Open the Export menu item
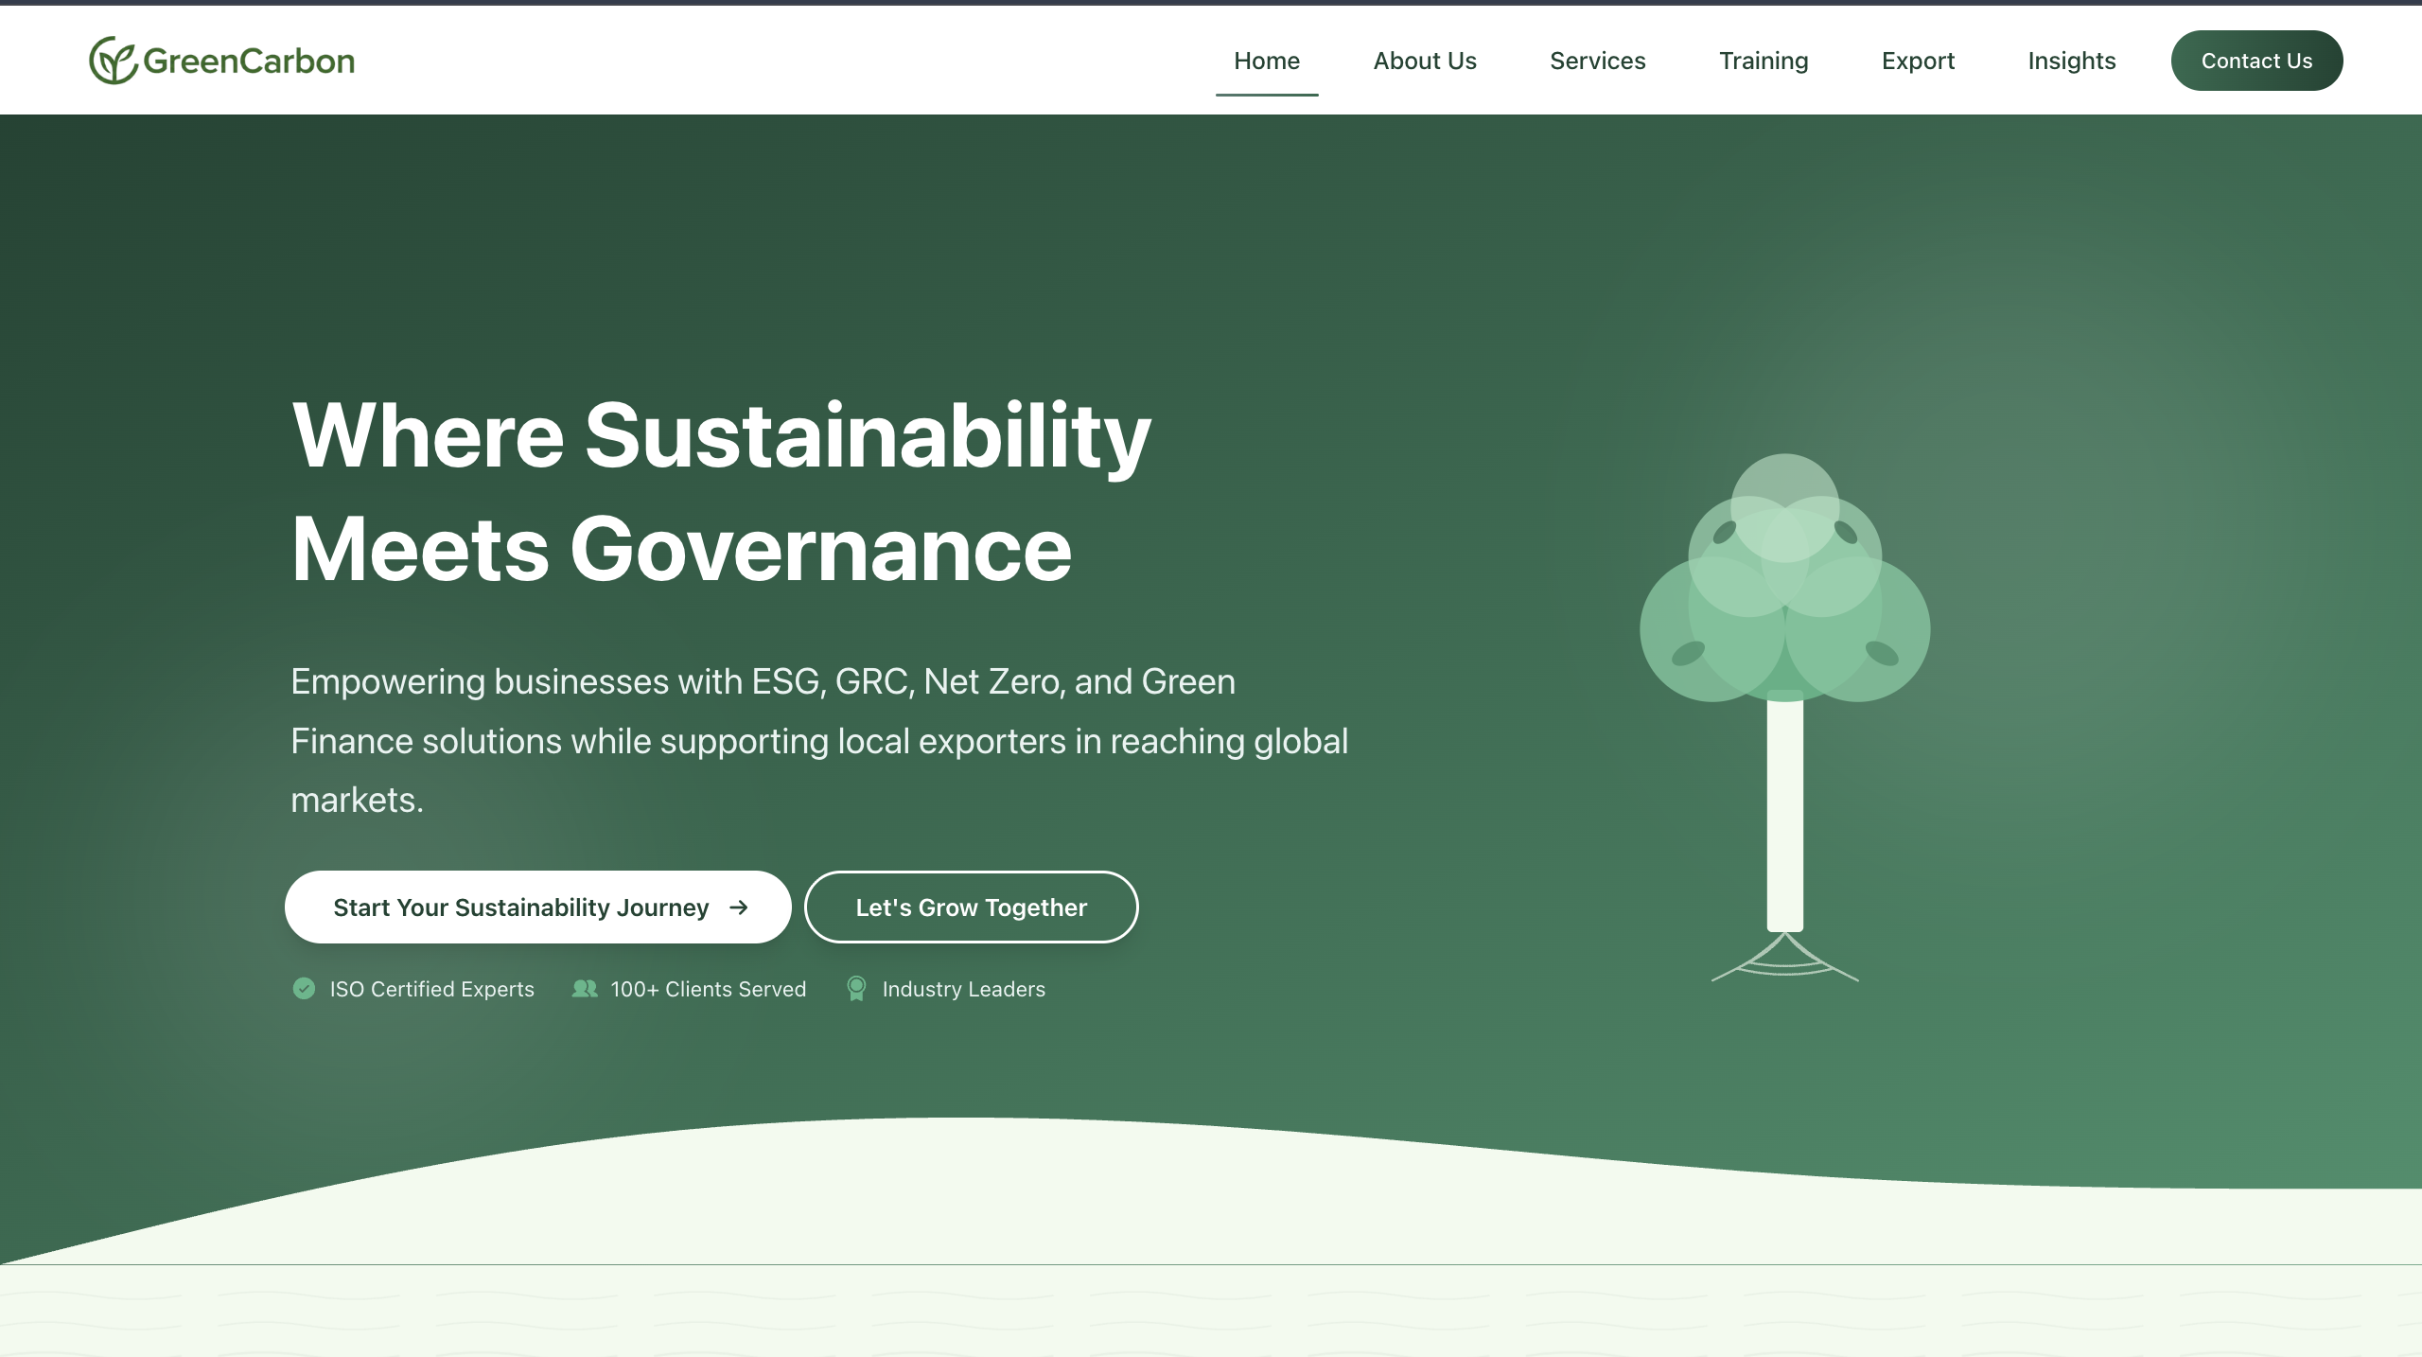This screenshot has width=2422, height=1357. (1918, 61)
